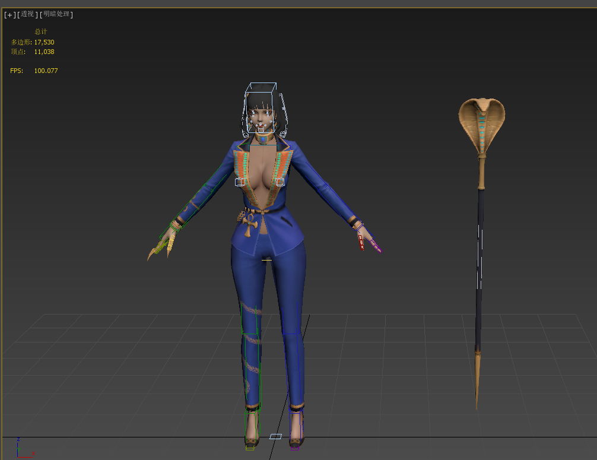Viewport: 597px width, 460px height.
Task: Select the white rectangle helper between the feet
Action: [275, 436]
